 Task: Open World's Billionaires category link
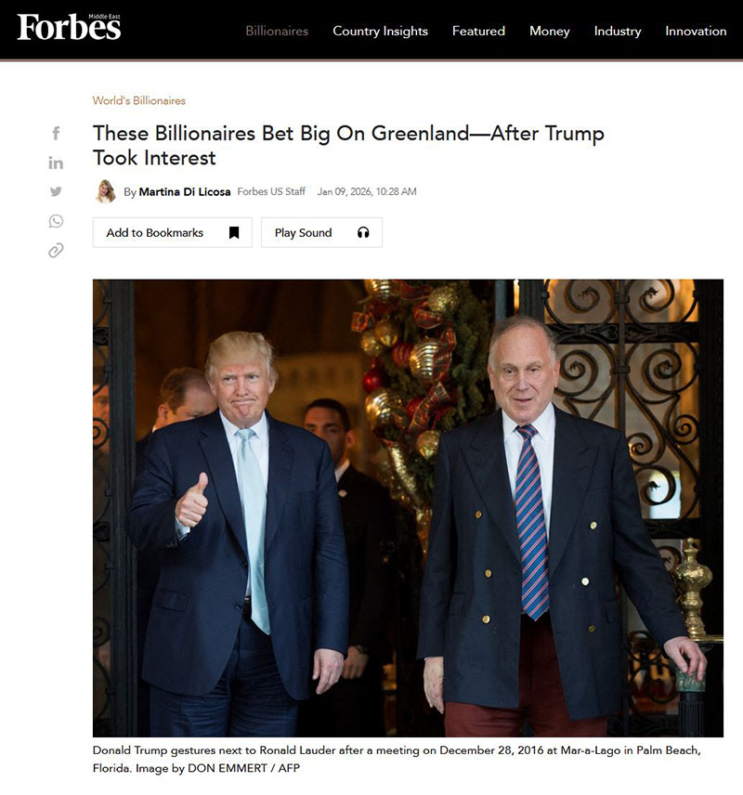point(139,100)
